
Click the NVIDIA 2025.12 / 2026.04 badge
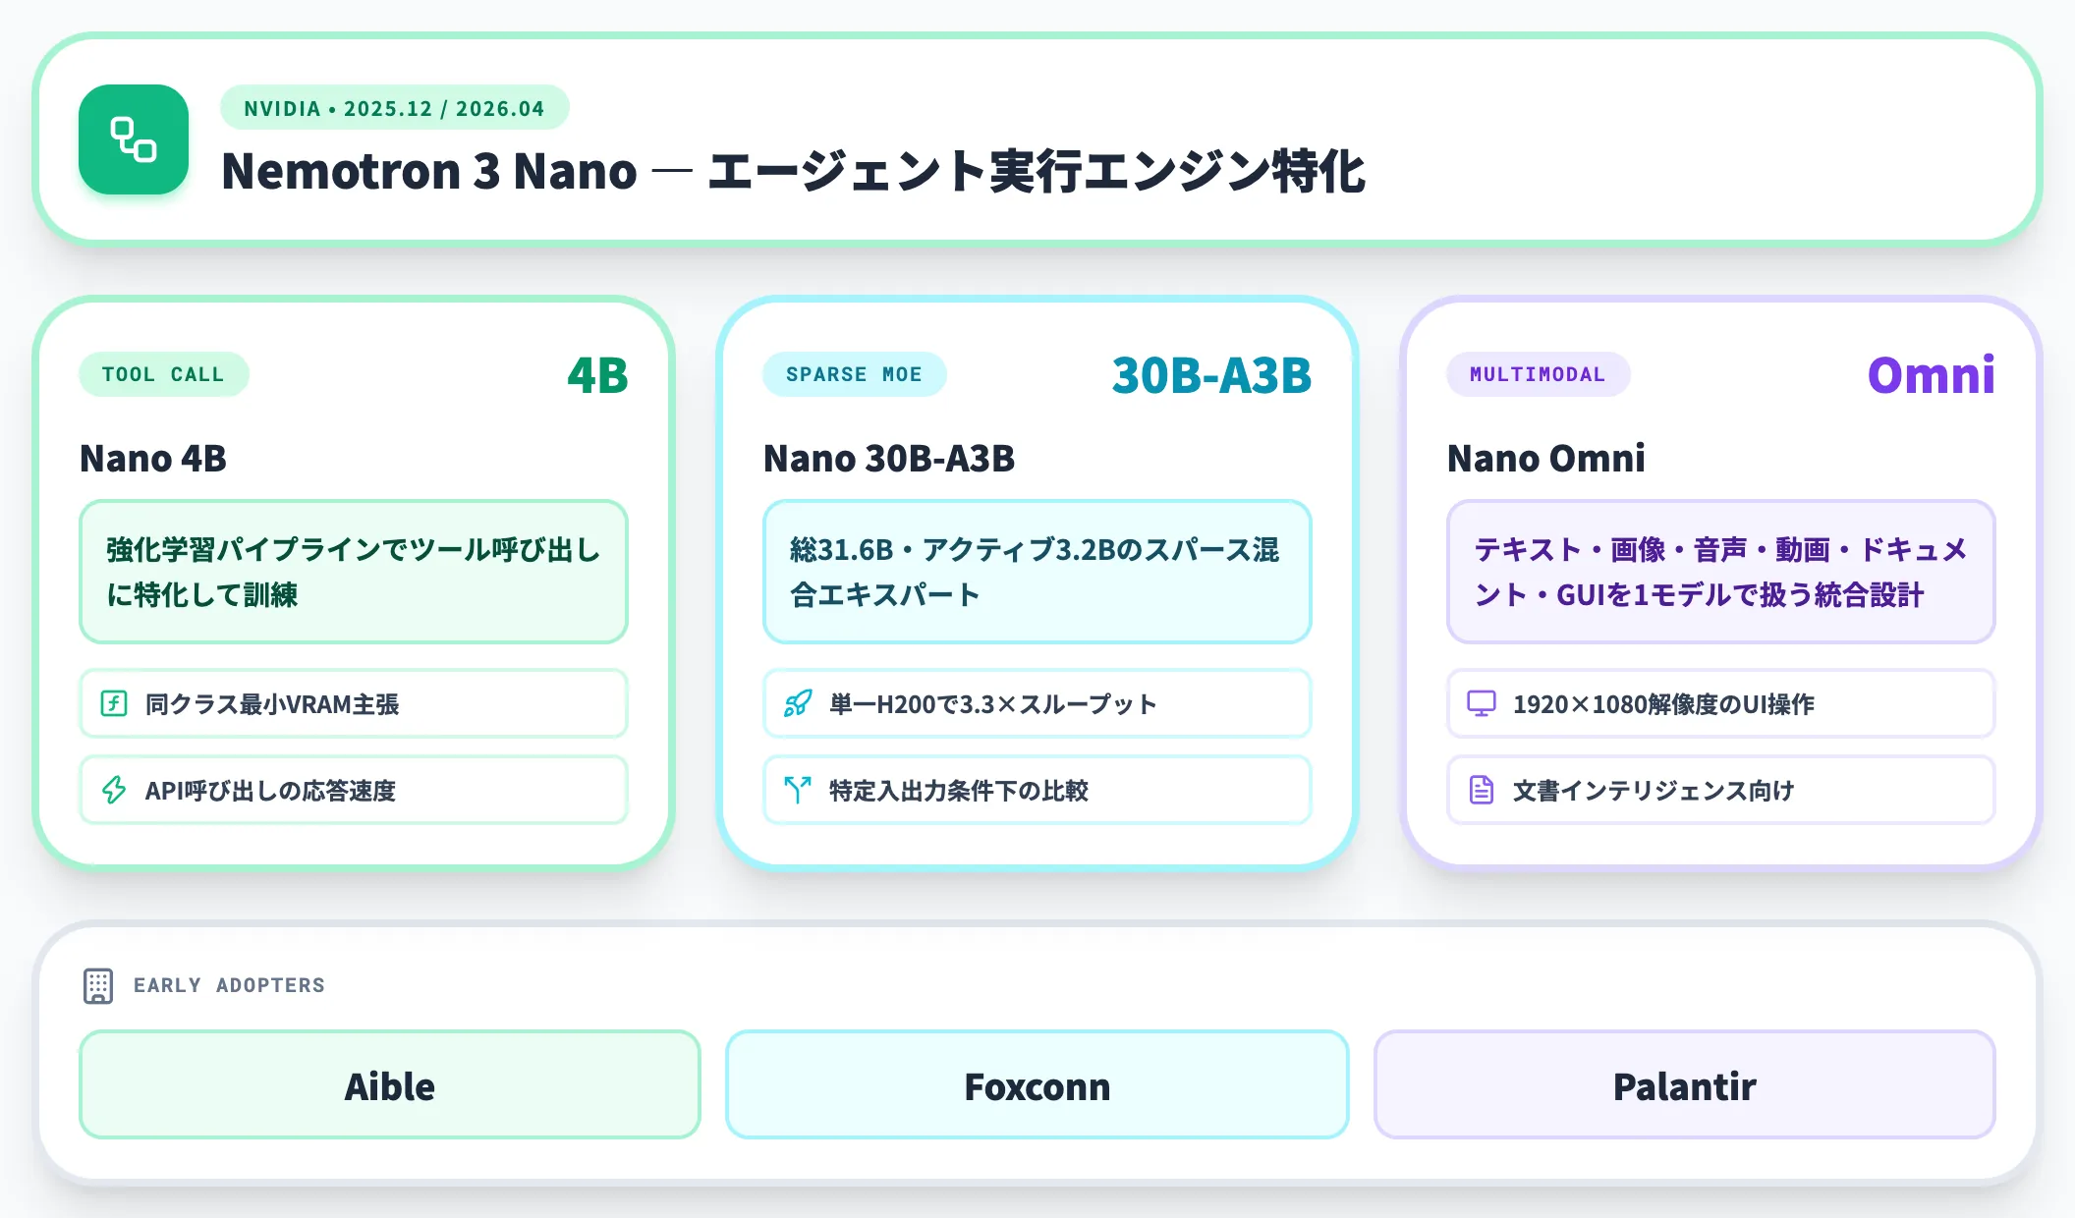coord(395,108)
